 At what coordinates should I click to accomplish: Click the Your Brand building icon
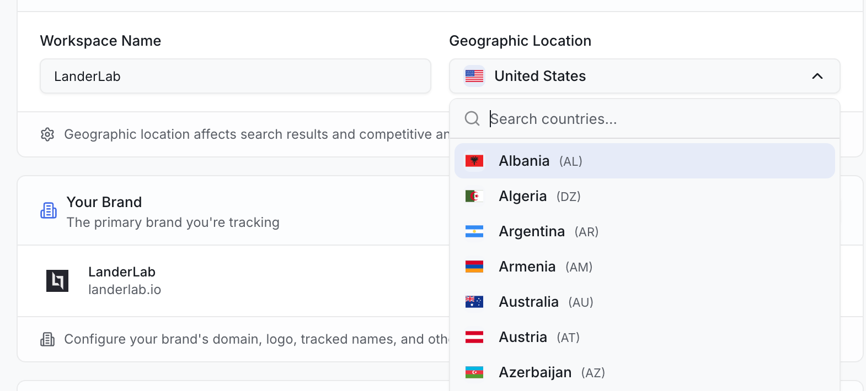(49, 210)
